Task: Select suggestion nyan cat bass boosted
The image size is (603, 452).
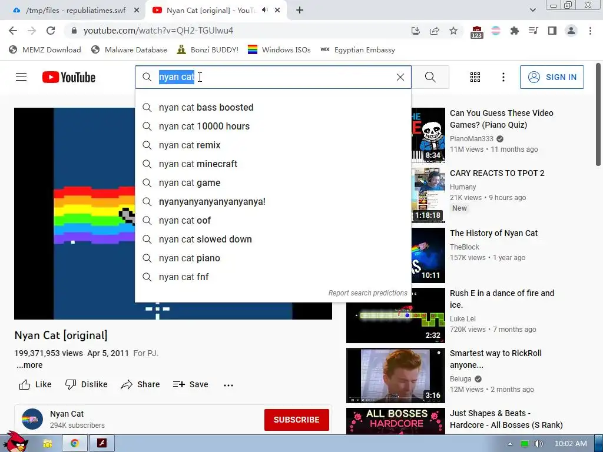Action: tap(273, 107)
